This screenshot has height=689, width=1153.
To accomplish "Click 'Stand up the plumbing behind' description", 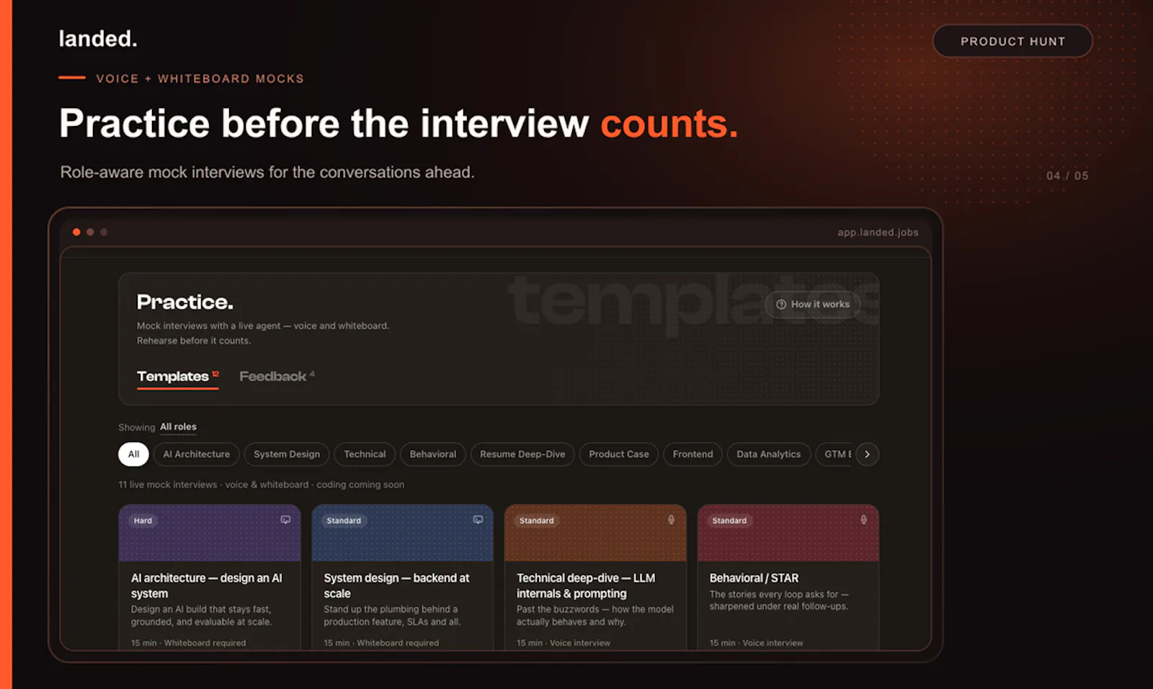I will (392, 616).
